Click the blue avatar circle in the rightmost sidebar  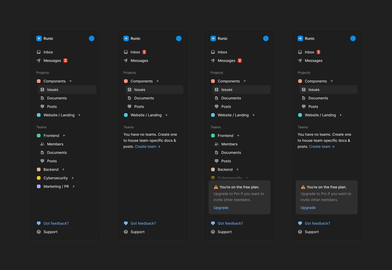[353, 39]
